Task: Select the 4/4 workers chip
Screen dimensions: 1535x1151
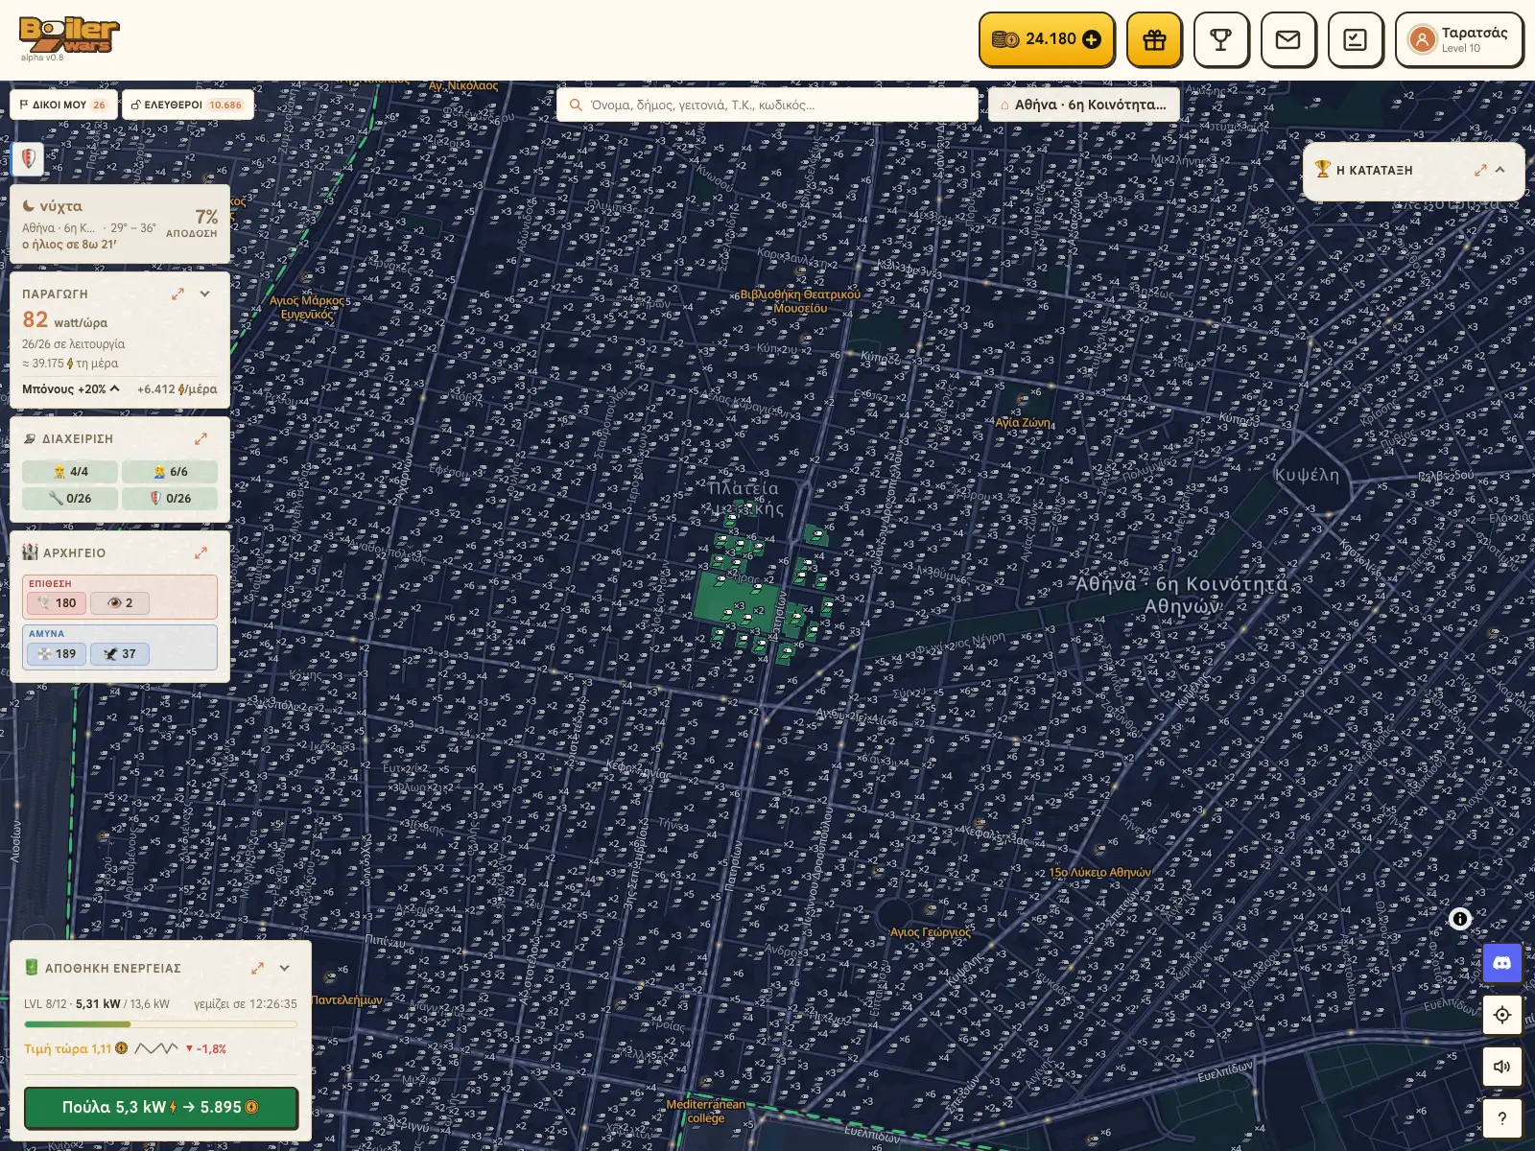Action: pyautogui.click(x=70, y=472)
